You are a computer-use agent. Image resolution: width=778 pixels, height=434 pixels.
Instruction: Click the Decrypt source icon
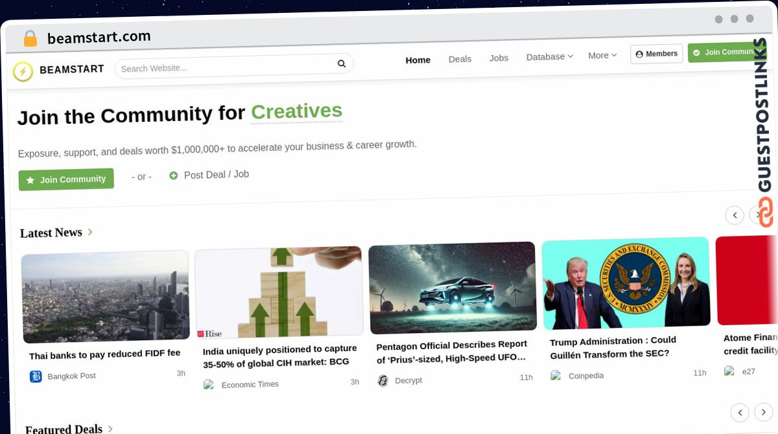[383, 381]
